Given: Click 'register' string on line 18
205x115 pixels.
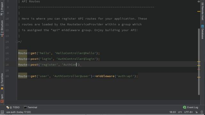Looking at the screenshot, I should pos(49,65).
